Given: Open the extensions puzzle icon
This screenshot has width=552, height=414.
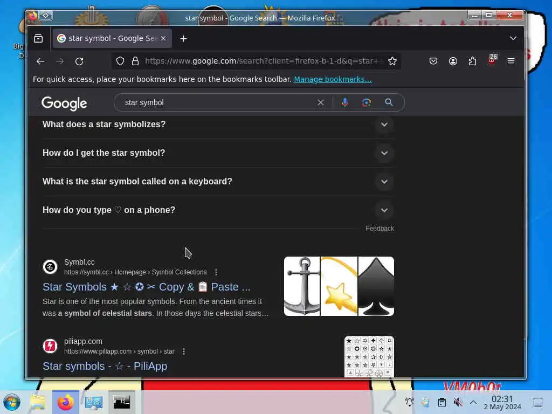Looking at the screenshot, I should coord(472,61).
